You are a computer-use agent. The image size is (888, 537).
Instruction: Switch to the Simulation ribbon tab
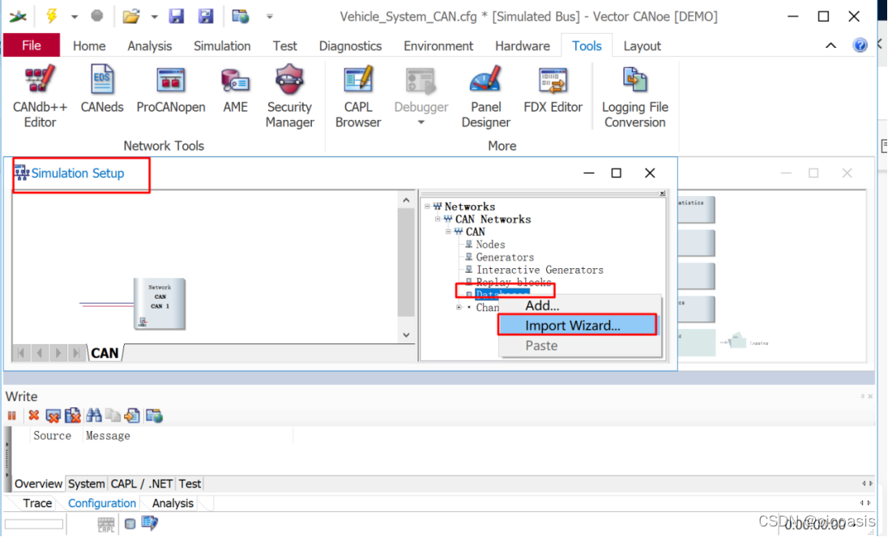pyautogui.click(x=222, y=46)
